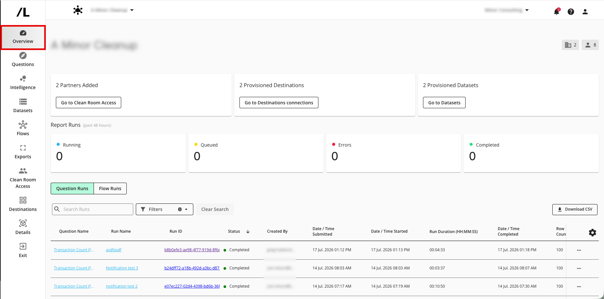Open row actions menu for notification test 2
The image size is (604, 299).
579,287
